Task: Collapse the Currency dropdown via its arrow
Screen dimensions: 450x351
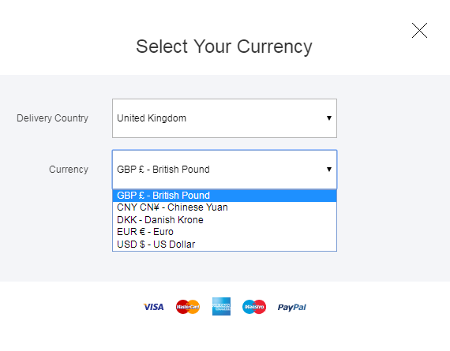Action: click(329, 170)
